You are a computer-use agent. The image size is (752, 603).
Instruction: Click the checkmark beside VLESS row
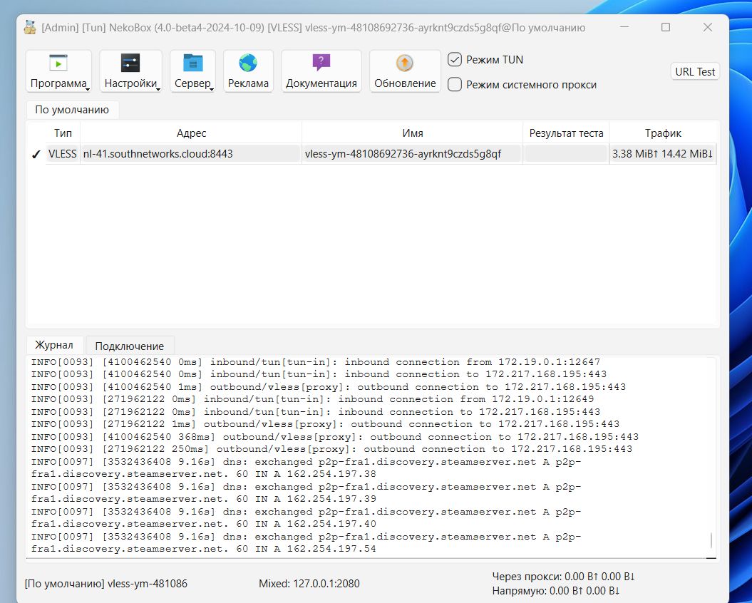[x=36, y=154]
